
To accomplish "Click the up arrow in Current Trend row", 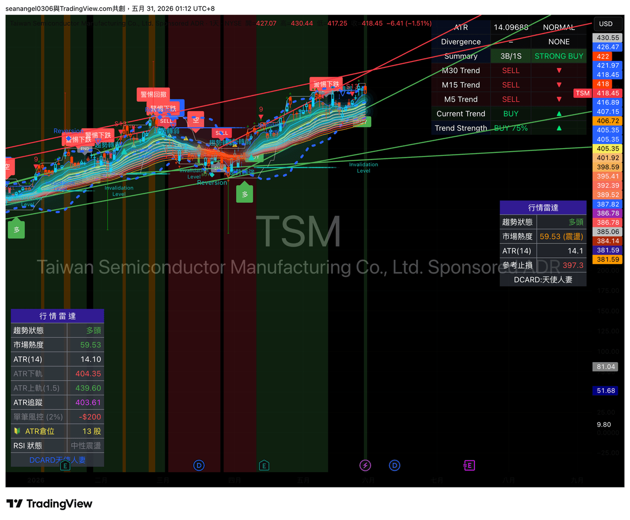I will point(559,114).
